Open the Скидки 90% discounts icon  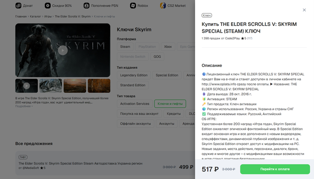click(48, 6)
